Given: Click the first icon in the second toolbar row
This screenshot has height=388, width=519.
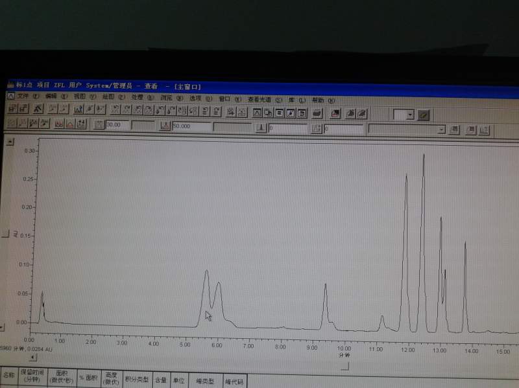Looking at the screenshot, I should click(x=12, y=123).
